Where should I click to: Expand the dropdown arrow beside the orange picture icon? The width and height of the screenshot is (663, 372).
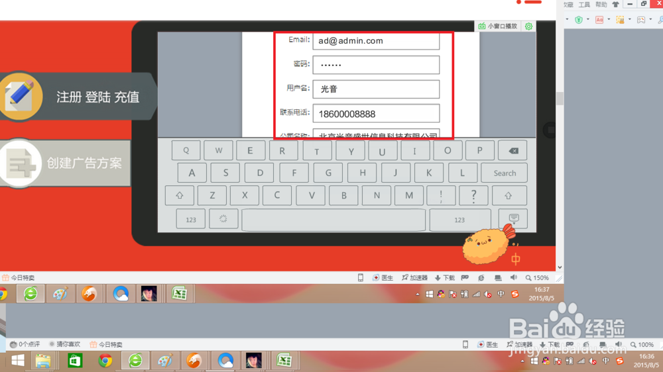(629, 19)
